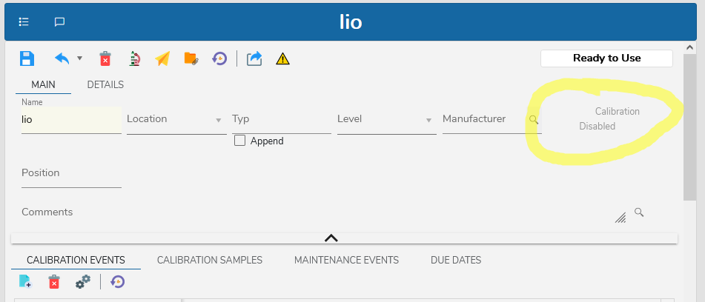The height and width of the screenshot is (302, 705).
Task: Select the MAINTENANCE EVENTS tab
Action: coord(346,260)
